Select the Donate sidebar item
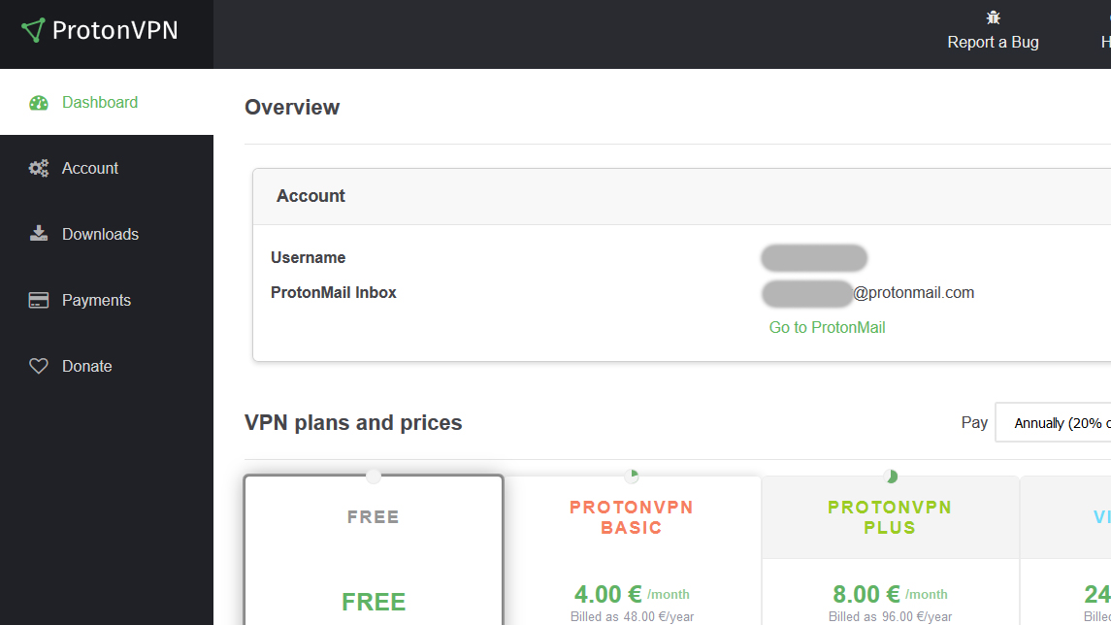The image size is (1111, 625). click(87, 367)
